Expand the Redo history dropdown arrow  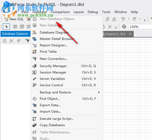[x=140, y=19]
